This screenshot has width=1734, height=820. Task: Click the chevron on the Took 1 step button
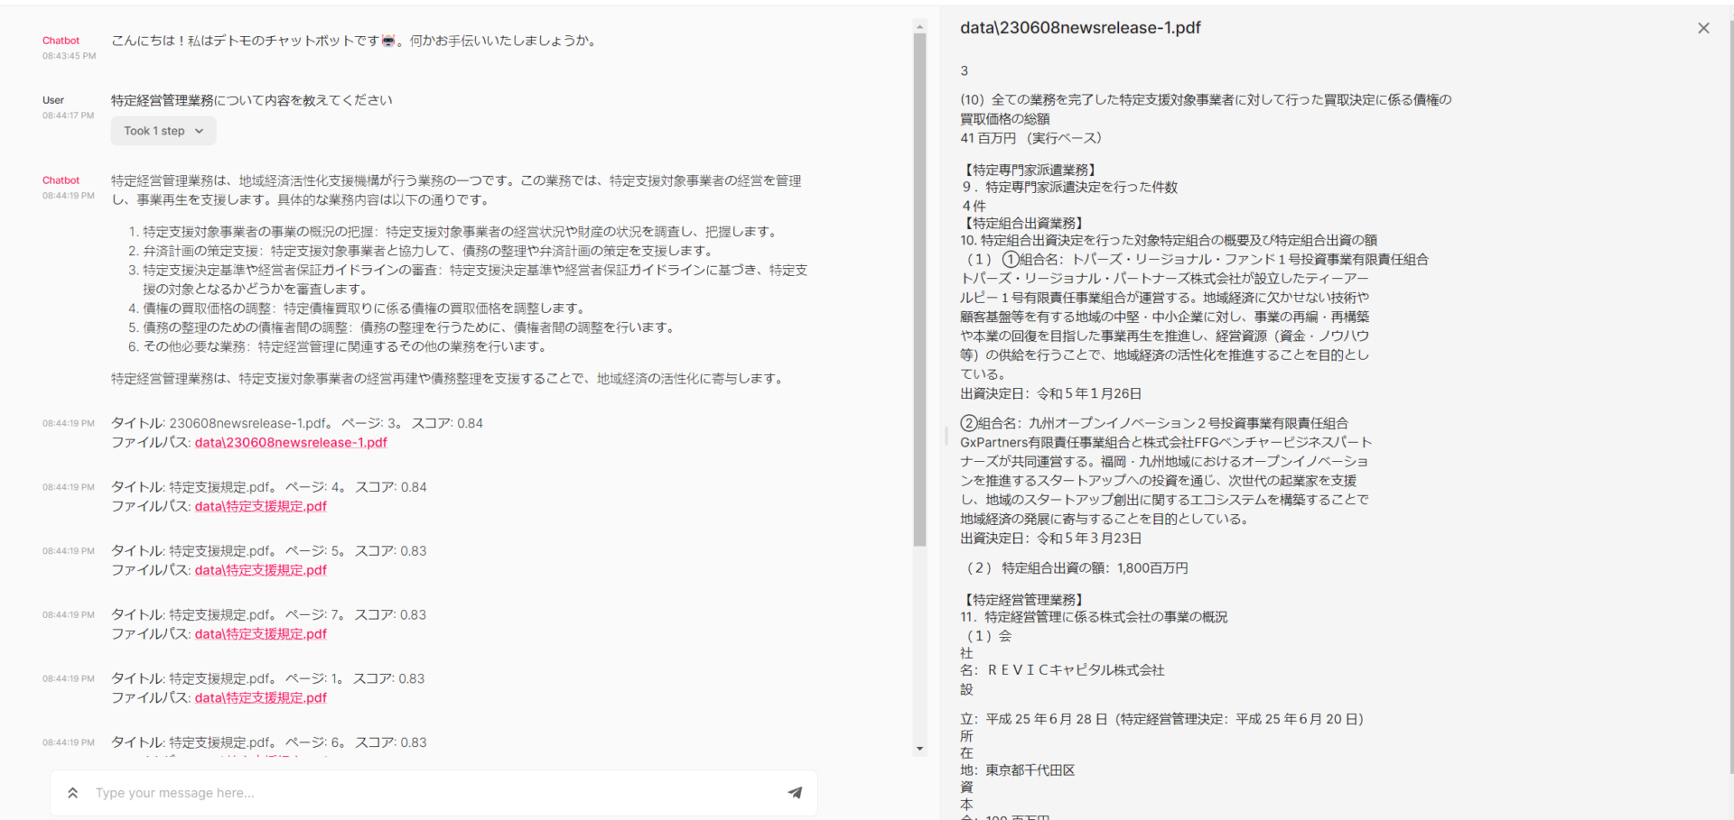(200, 130)
